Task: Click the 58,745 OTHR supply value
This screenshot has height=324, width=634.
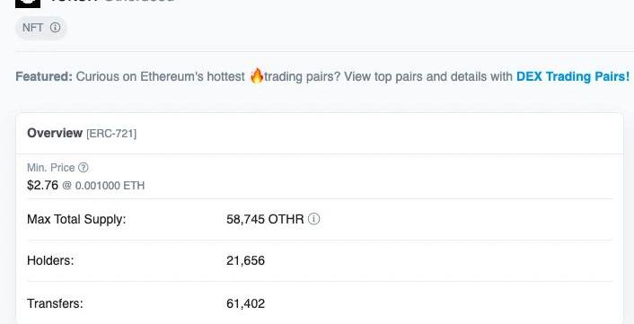Action: pos(265,219)
